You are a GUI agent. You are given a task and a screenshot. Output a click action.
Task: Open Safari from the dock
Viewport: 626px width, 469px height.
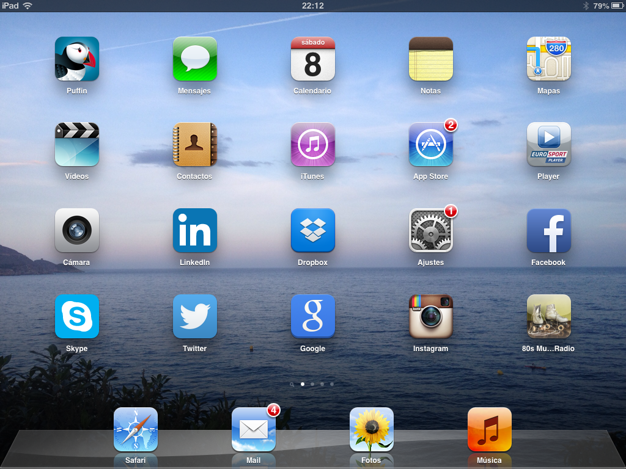click(136, 429)
